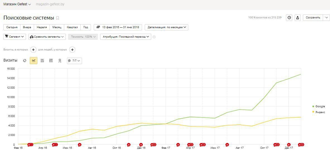Expand the arrow next to Сохранить

coord(326,18)
